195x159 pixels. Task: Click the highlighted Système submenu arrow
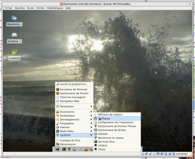pos(91,135)
